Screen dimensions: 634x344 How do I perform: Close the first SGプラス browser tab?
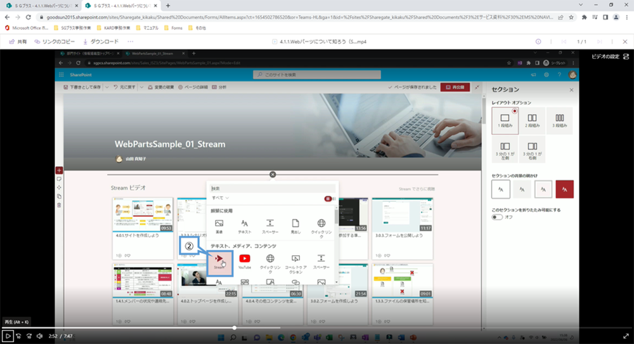coord(77,6)
